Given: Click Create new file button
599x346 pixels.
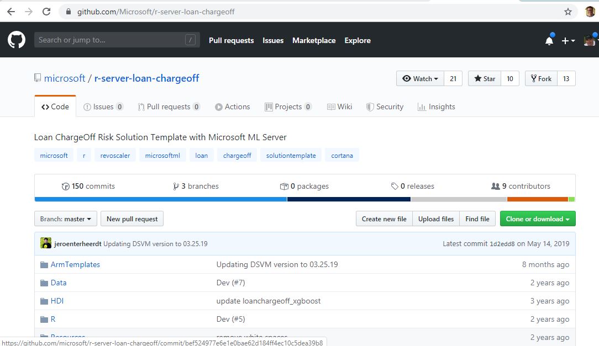Looking at the screenshot, I should click(x=384, y=219).
